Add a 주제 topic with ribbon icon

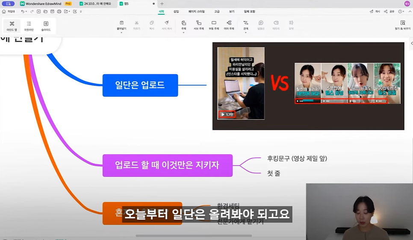183,23
